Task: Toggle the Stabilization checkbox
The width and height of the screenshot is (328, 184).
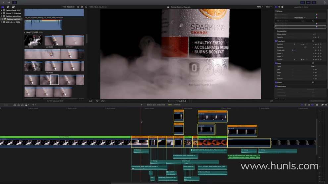Action: point(276,86)
